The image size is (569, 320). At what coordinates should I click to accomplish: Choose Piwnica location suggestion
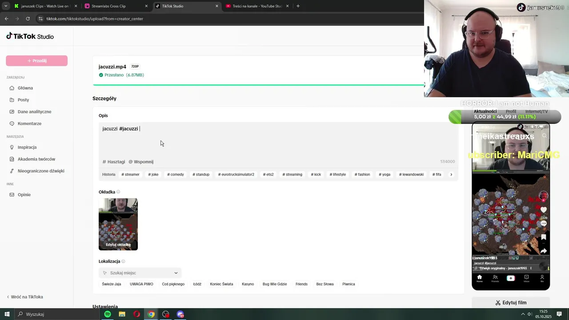pos(349,284)
